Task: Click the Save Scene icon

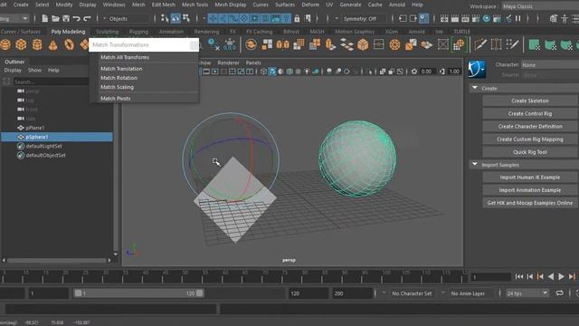Action: point(66,18)
